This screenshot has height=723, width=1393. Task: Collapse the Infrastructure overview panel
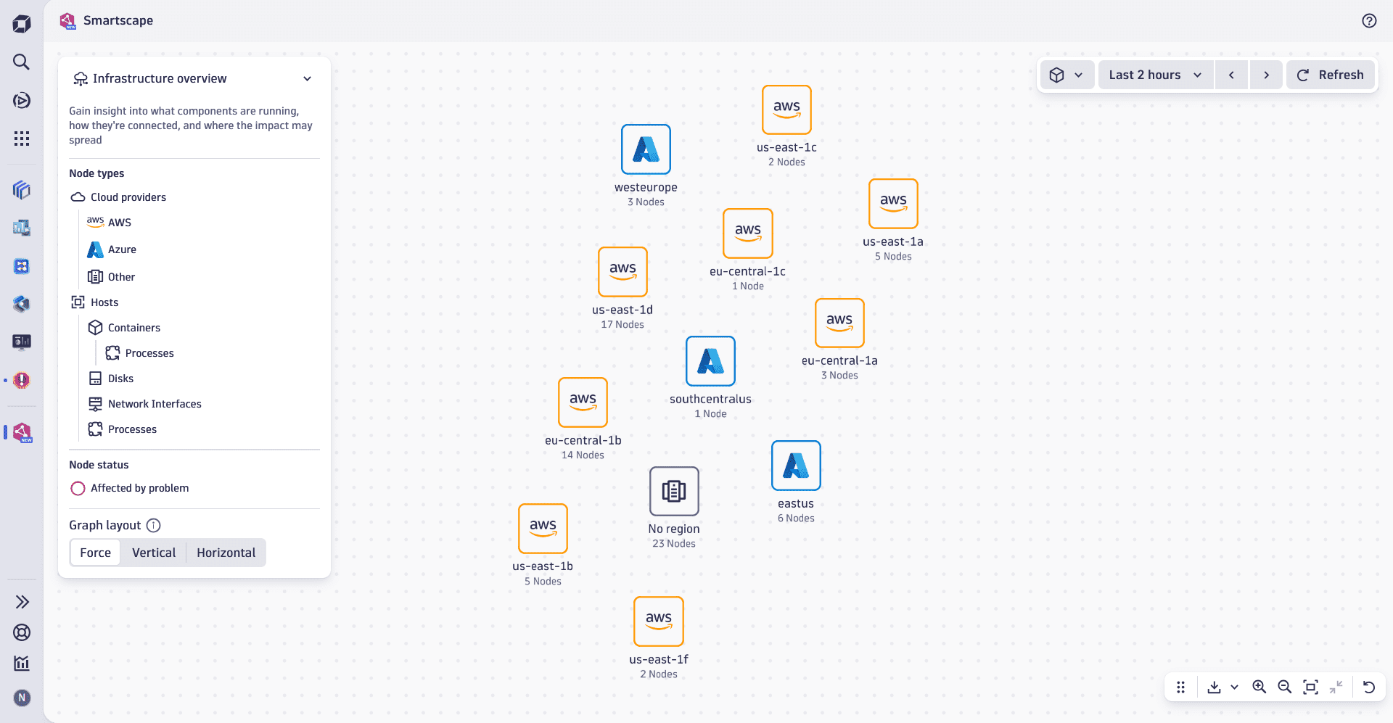pos(307,78)
